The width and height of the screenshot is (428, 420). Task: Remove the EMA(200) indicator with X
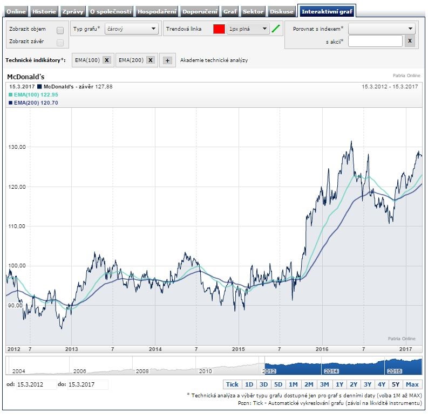pyautogui.click(x=150, y=60)
